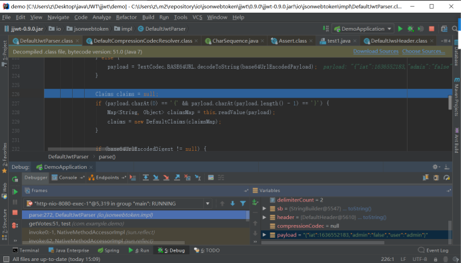Click the Debug bug icon in the main toolbar
Viewport: 461px width, 263px height.
point(410,29)
